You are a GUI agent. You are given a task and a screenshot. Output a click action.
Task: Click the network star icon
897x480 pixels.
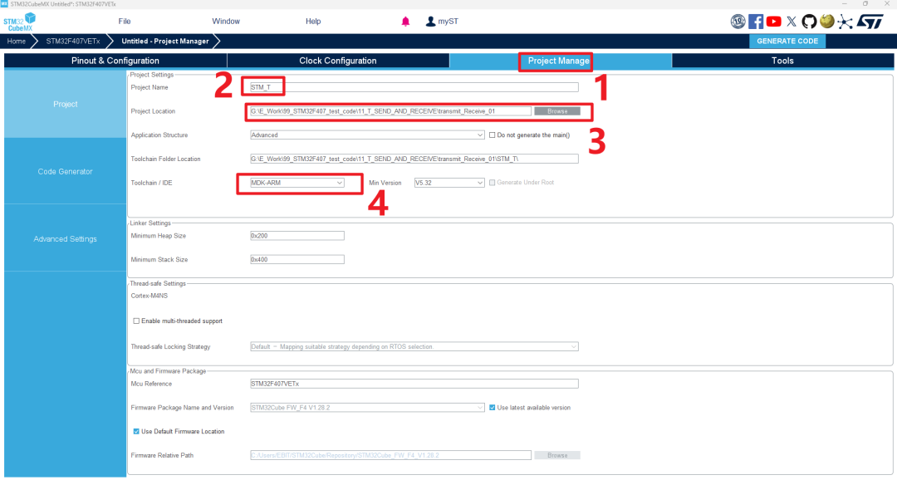[x=845, y=22]
